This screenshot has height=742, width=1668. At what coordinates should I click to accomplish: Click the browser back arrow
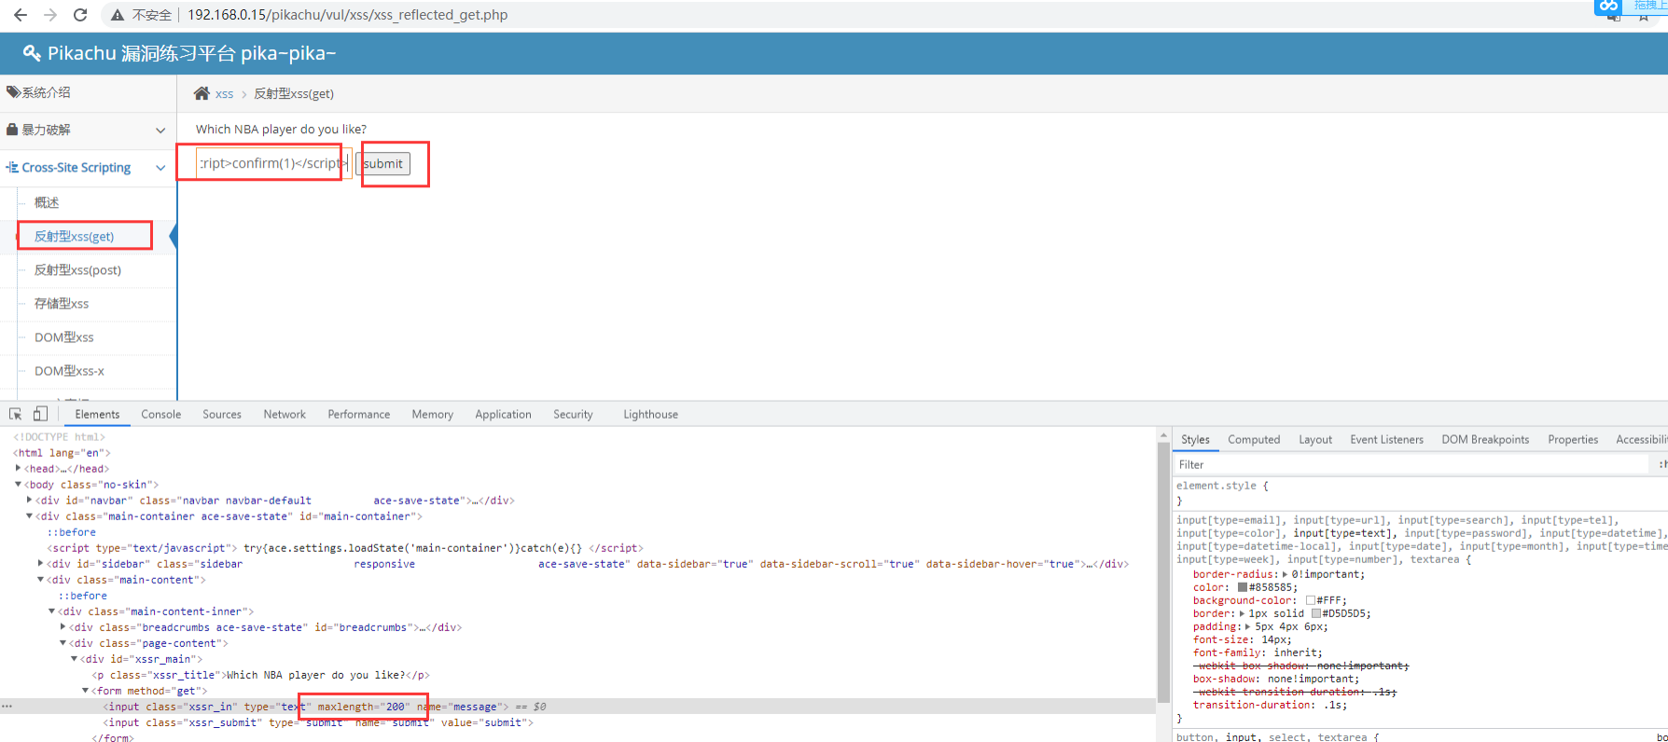point(21,15)
